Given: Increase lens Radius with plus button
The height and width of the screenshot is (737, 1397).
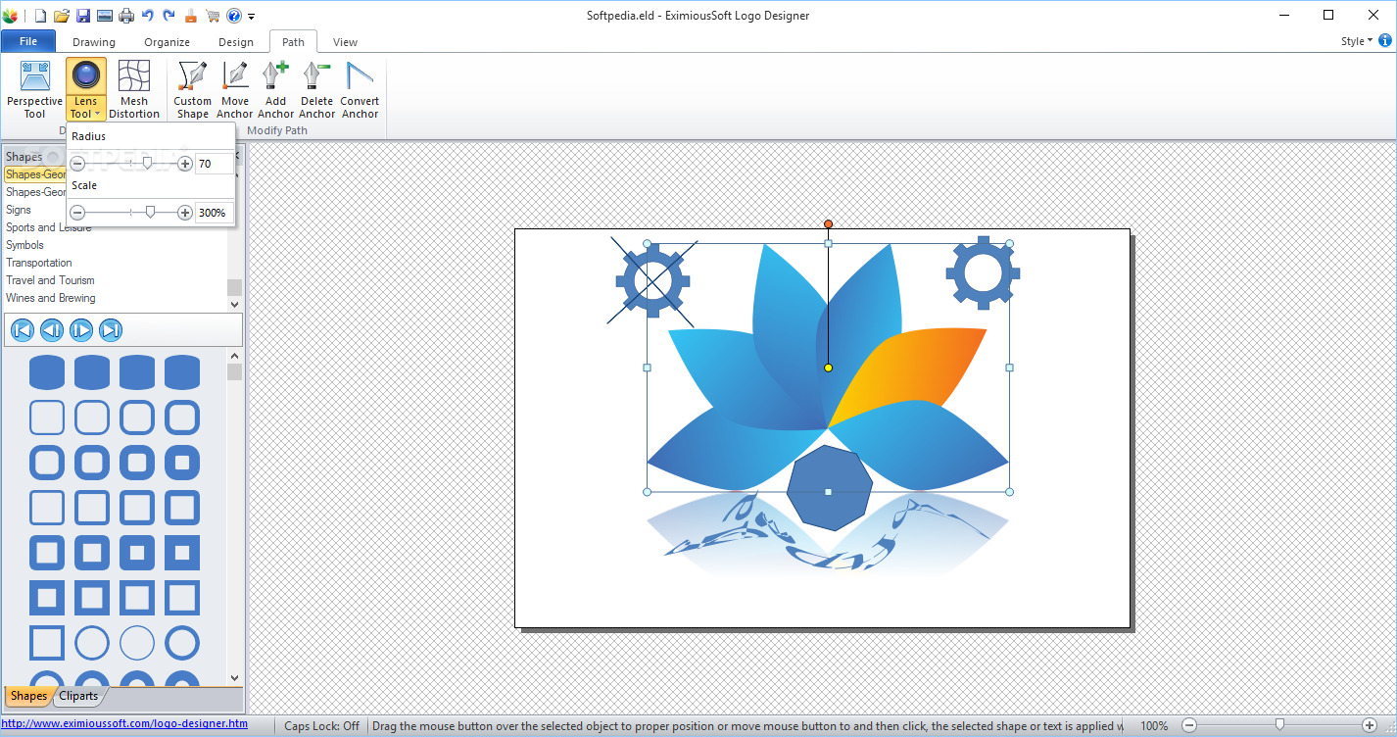Looking at the screenshot, I should (185, 164).
